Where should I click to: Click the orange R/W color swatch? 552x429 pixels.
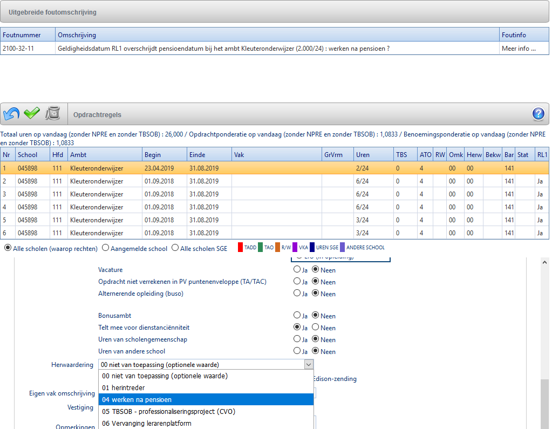pos(277,247)
